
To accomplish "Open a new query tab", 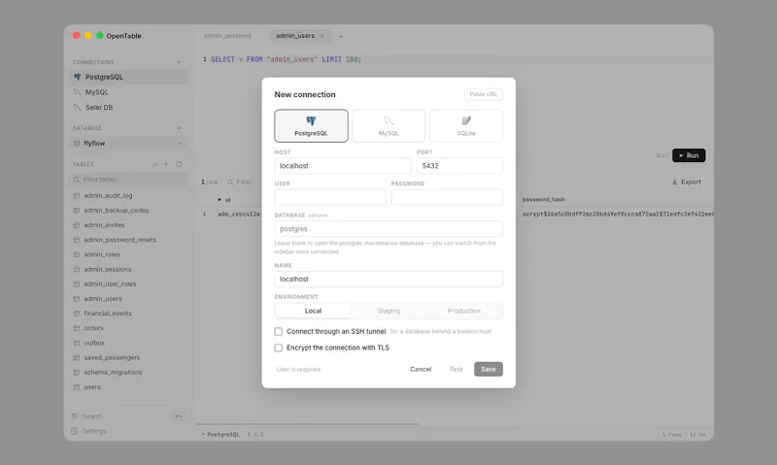I will pyautogui.click(x=341, y=36).
